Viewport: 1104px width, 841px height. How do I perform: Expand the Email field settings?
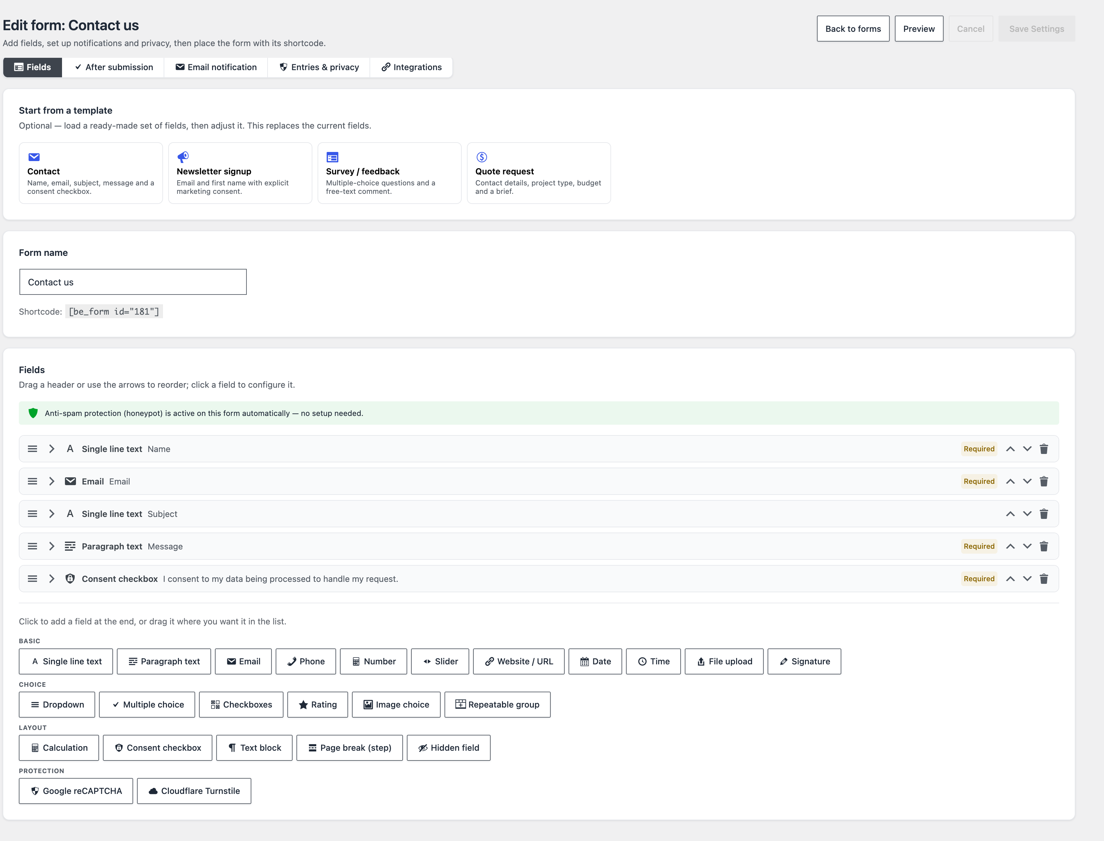point(52,482)
